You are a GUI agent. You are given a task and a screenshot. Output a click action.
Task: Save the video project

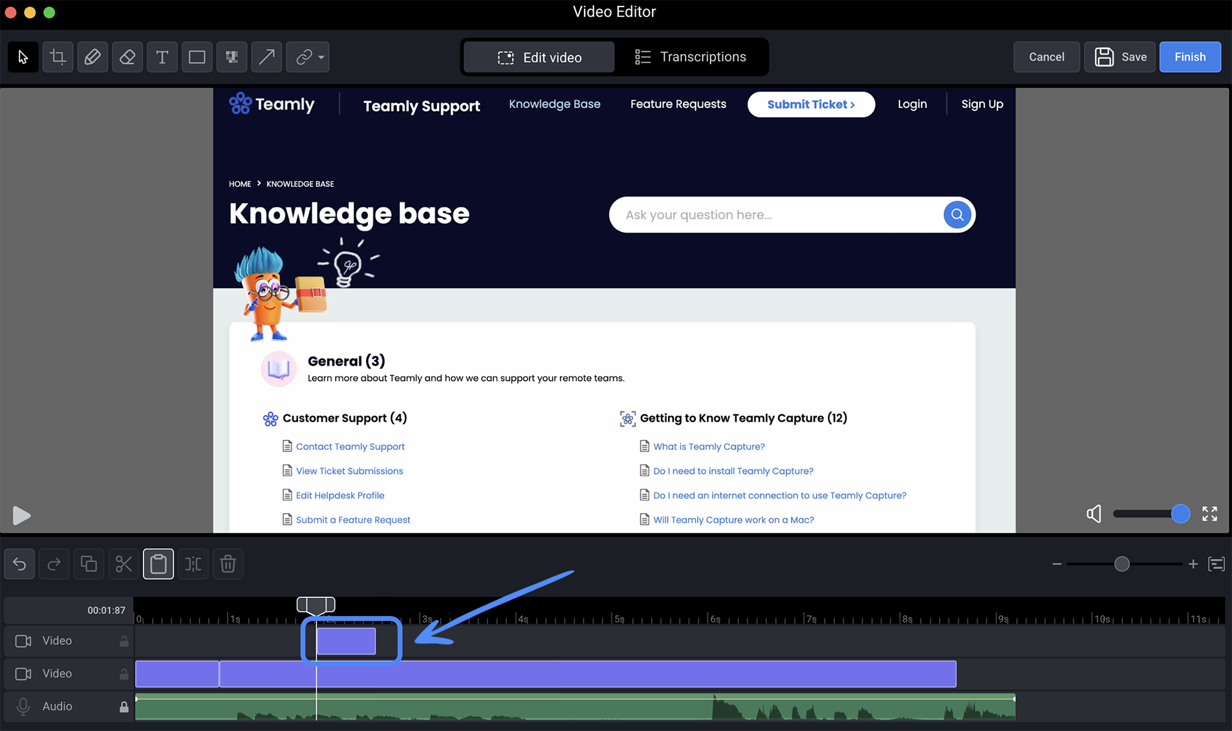click(1120, 57)
